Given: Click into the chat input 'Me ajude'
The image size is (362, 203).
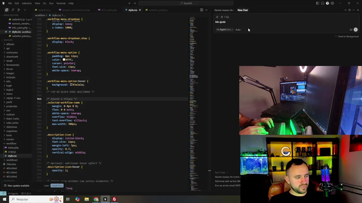Looking at the screenshot, I should click(x=220, y=22).
